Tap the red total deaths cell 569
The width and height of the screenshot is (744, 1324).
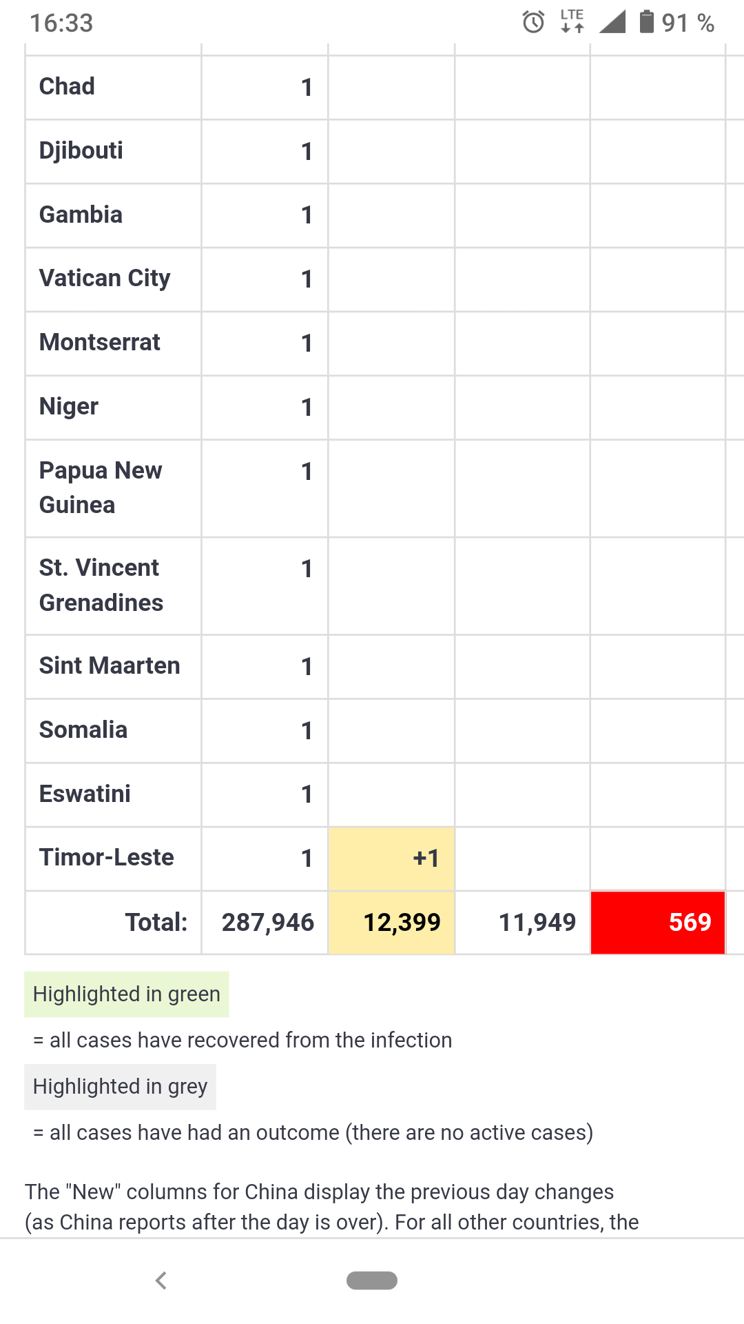pos(657,923)
